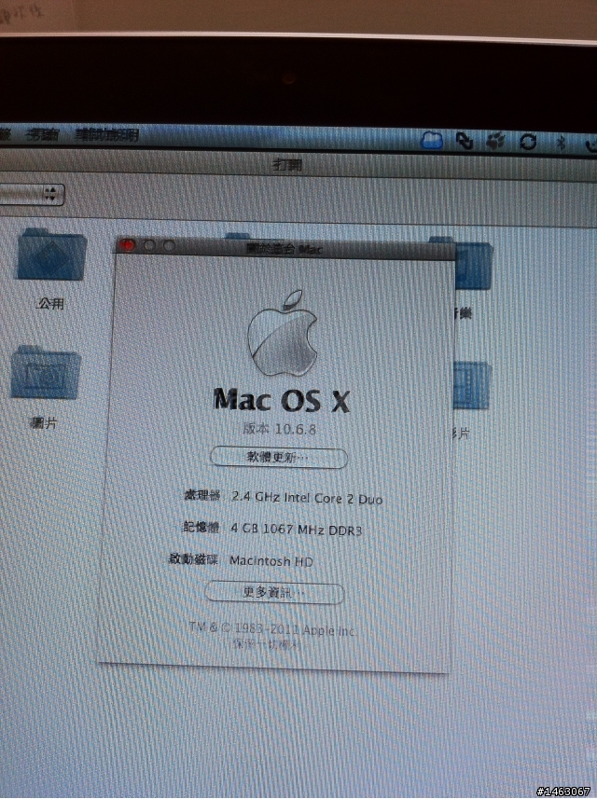Click the 4 GB 1067 MHz DDR3 text
The width and height of the screenshot is (597, 799).
coord(297,529)
